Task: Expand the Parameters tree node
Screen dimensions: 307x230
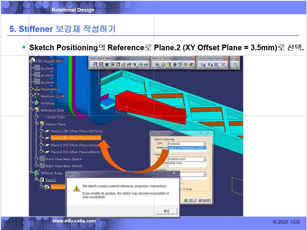Action: click(x=31, y=89)
